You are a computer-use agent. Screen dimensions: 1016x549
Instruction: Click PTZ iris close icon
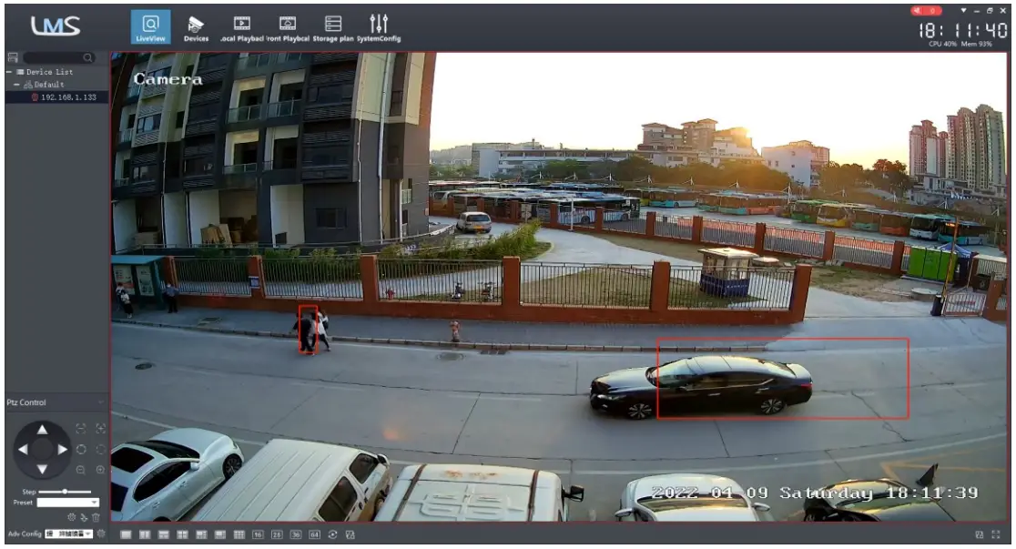[81, 449]
